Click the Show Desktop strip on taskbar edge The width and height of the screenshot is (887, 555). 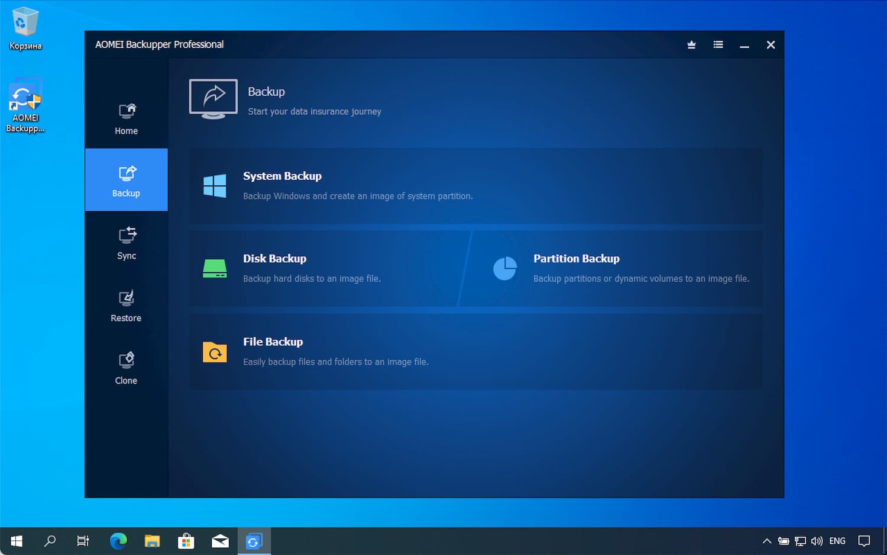885,541
